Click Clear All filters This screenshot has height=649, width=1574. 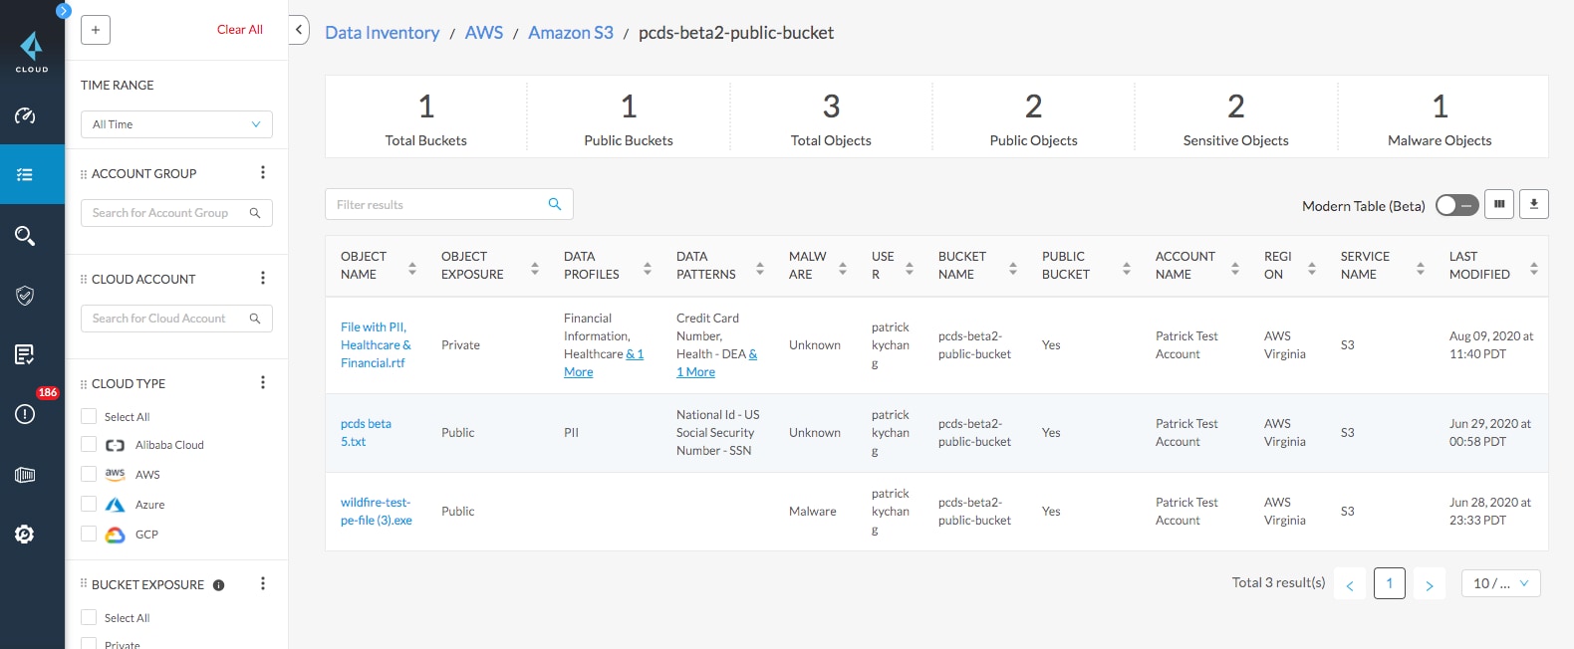click(x=240, y=30)
